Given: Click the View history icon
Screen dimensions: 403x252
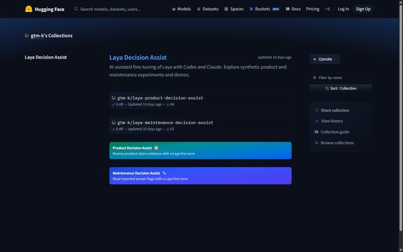Looking at the screenshot, I should point(317,121).
